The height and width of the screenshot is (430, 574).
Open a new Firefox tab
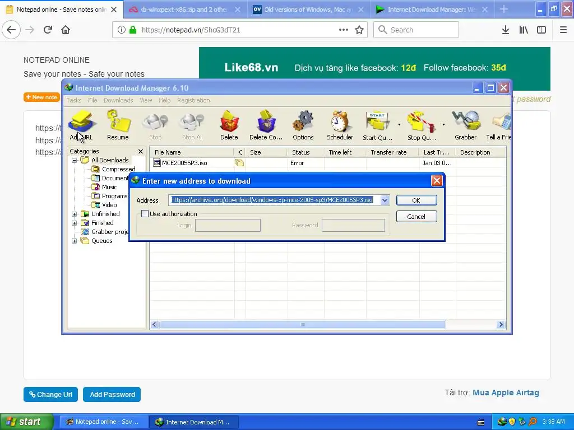(504, 9)
